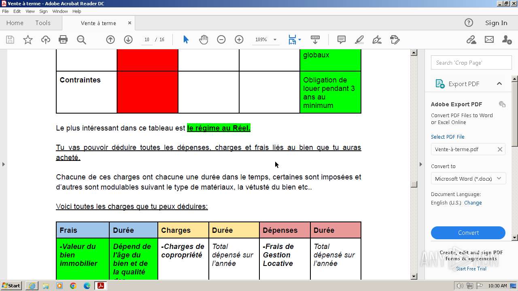The width and height of the screenshot is (518, 291).
Task: Click the Save file icon
Action: [x=10, y=40]
